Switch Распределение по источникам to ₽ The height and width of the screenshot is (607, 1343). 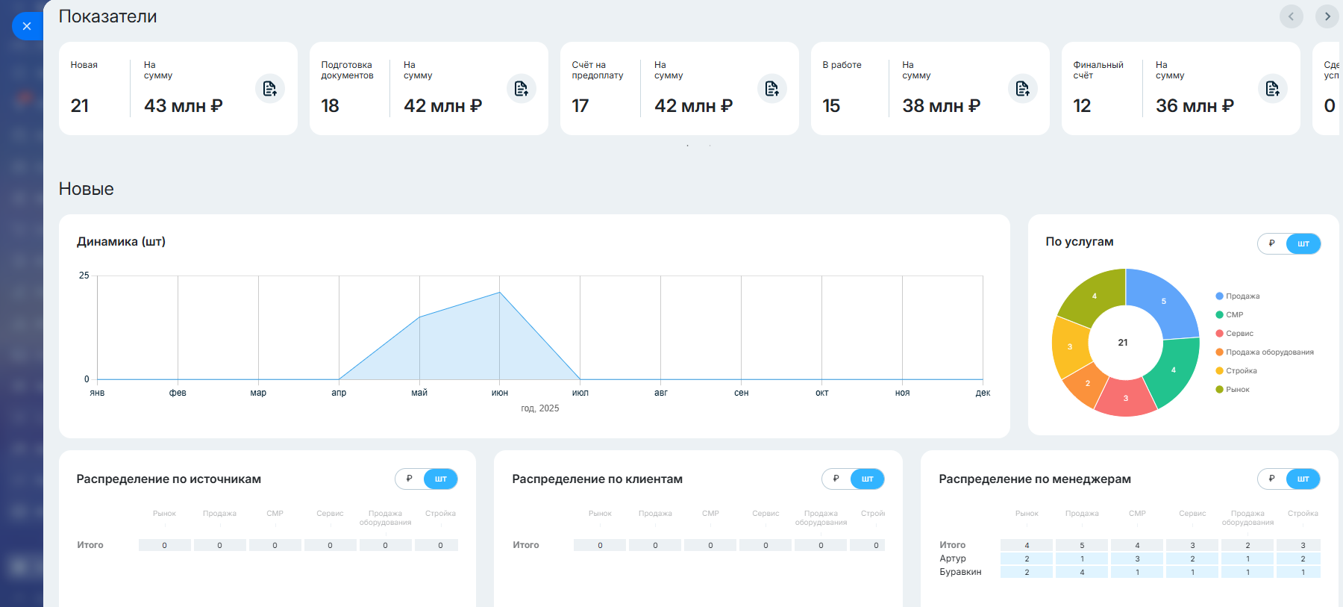(410, 479)
